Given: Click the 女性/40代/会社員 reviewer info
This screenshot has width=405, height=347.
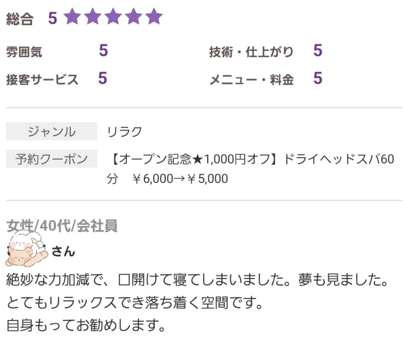Looking at the screenshot, I should [62, 226].
